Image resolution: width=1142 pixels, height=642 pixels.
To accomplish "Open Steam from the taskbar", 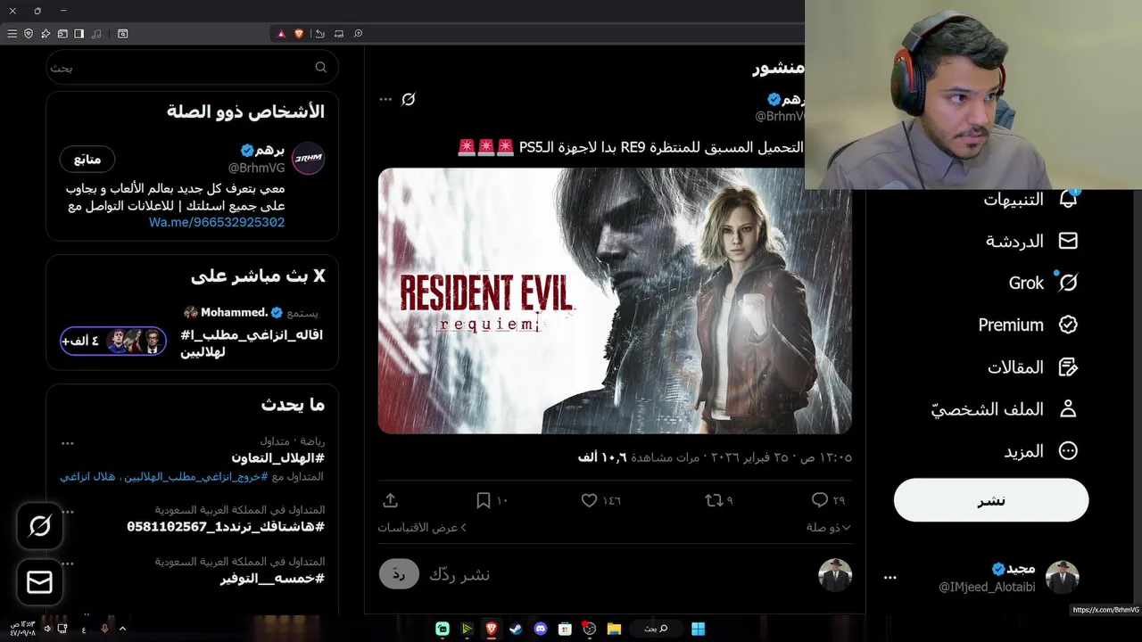I will (517, 629).
